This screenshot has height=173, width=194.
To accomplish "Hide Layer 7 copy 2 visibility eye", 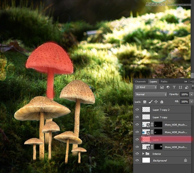I will 137,110.
